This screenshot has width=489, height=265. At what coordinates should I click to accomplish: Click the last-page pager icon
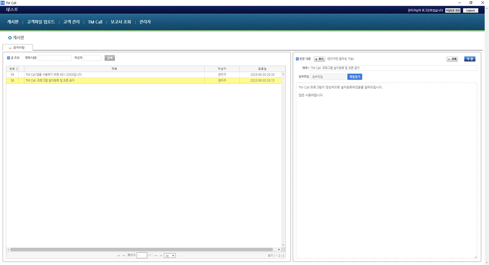pyautogui.click(x=161, y=255)
